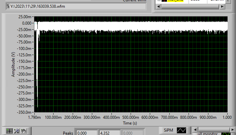
Task: Click the plot legend scrollbar thumb
Action: point(214,130)
